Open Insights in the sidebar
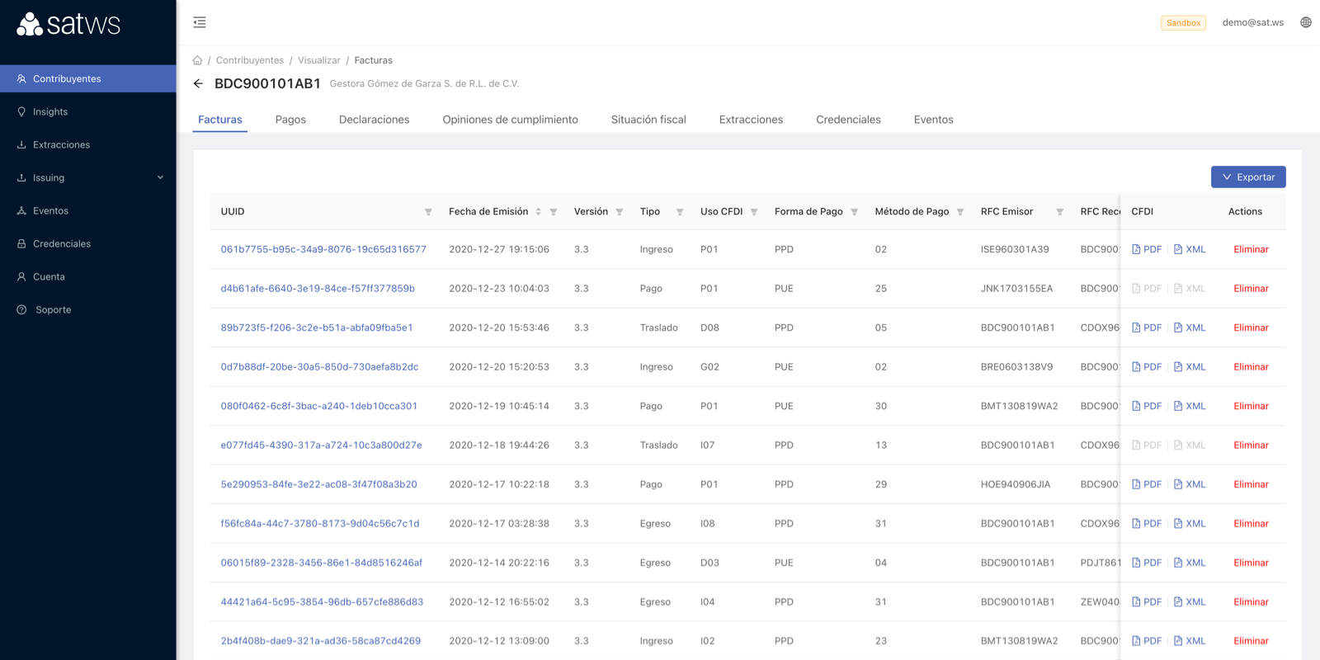The height and width of the screenshot is (660, 1320). [x=50, y=111]
